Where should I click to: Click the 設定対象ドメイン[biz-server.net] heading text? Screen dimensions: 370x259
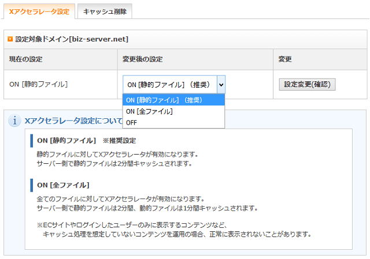[72, 39]
